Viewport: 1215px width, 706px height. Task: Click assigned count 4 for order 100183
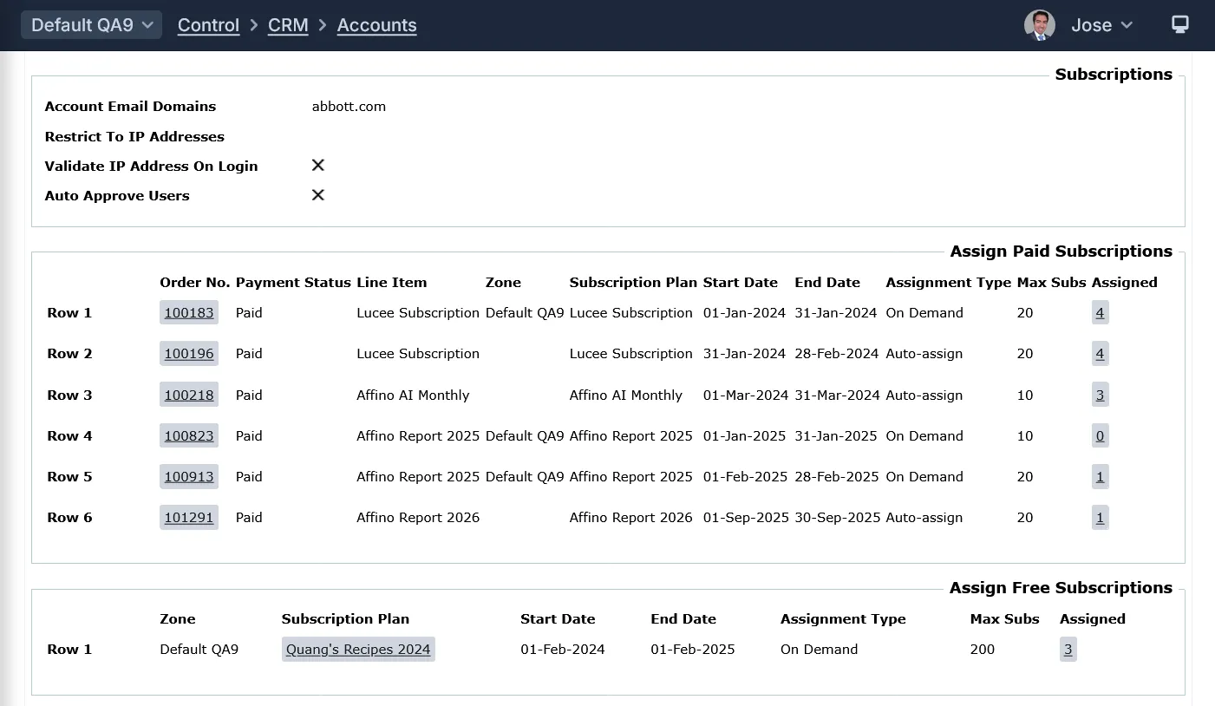[1100, 313]
